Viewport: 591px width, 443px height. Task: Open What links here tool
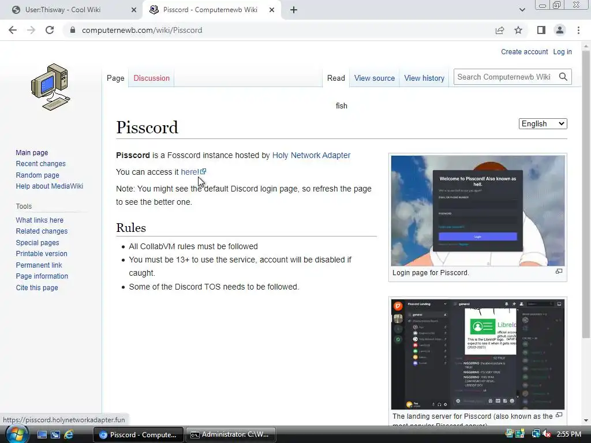pyautogui.click(x=40, y=220)
